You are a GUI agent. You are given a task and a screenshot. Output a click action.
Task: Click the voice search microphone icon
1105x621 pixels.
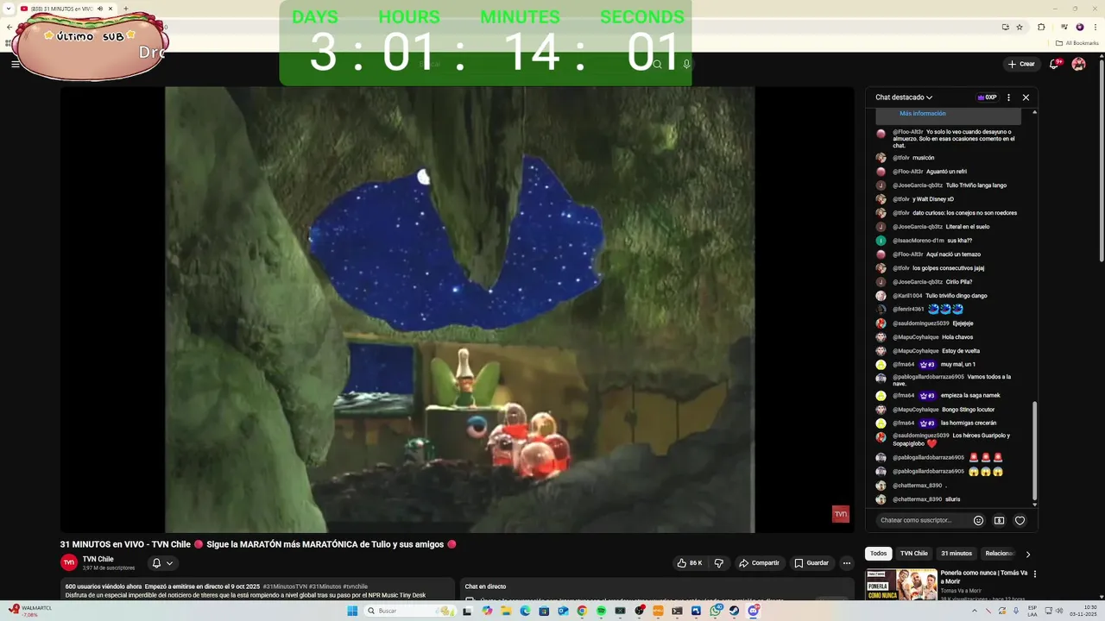click(x=686, y=64)
